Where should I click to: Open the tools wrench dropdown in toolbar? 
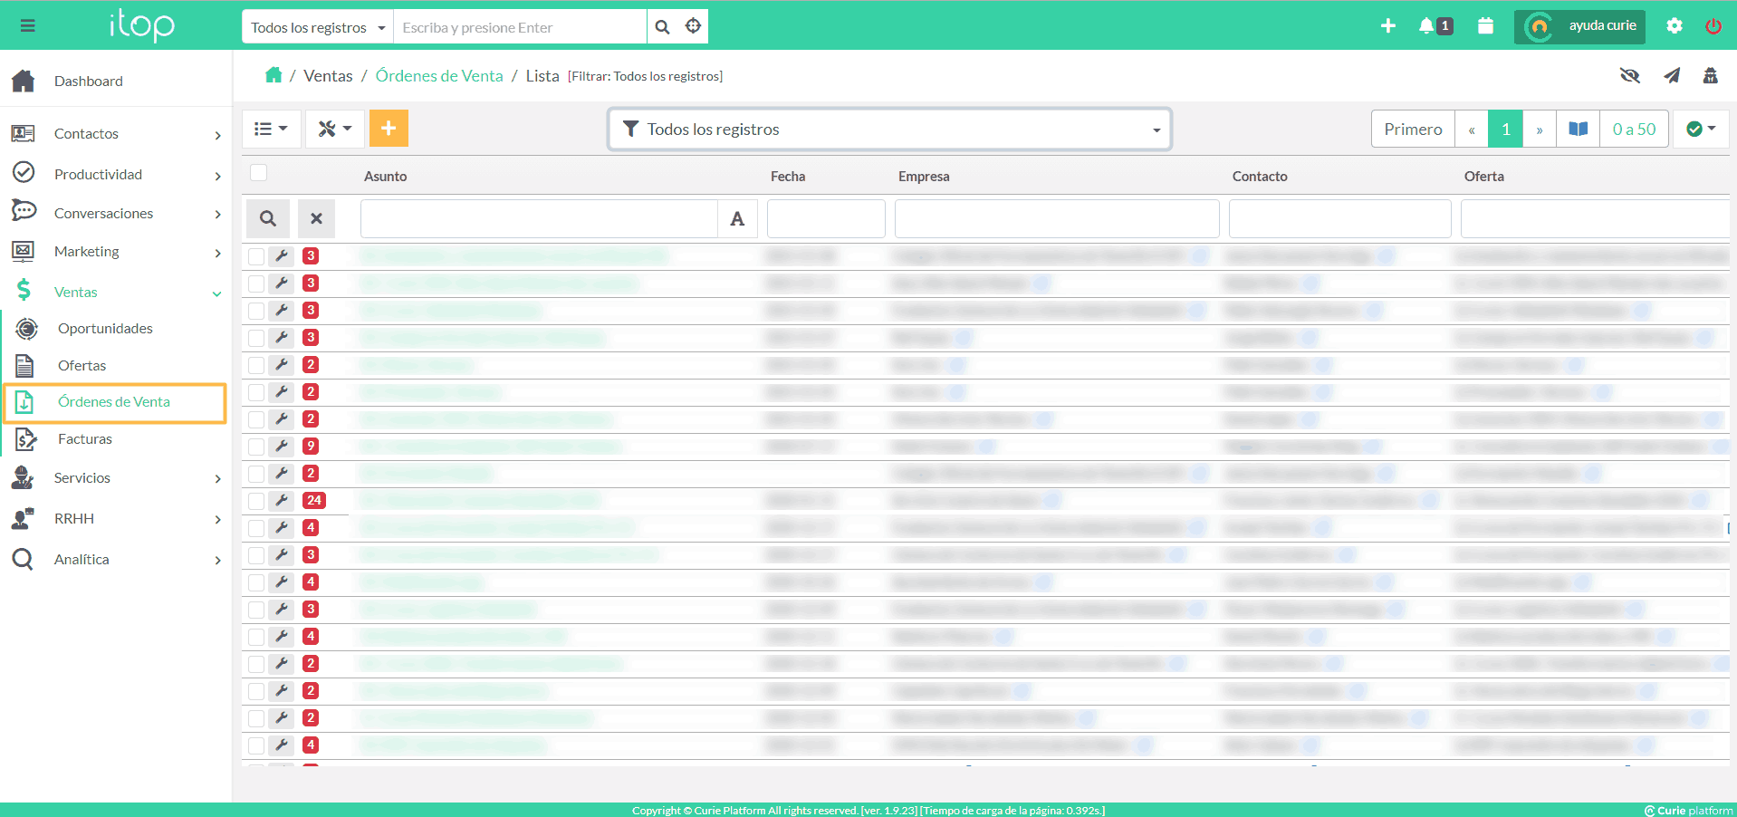click(334, 129)
